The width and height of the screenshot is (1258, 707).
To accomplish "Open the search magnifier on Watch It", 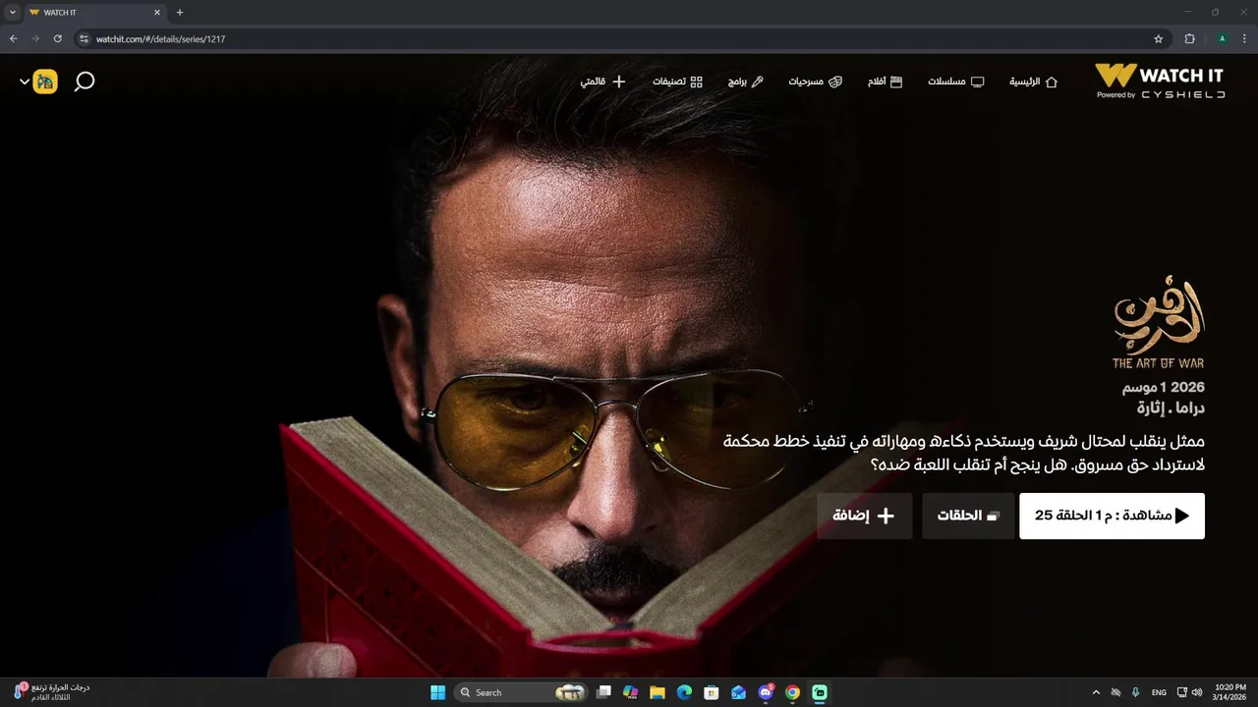I will [85, 82].
